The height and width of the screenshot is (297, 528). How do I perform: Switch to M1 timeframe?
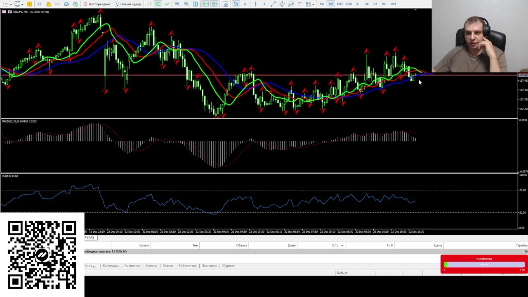[322, 4]
